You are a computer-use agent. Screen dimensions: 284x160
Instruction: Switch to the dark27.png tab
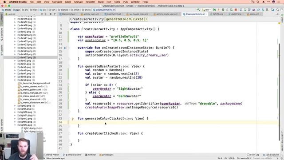pos(236,14)
